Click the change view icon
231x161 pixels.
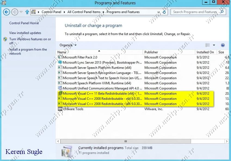(x=207, y=45)
